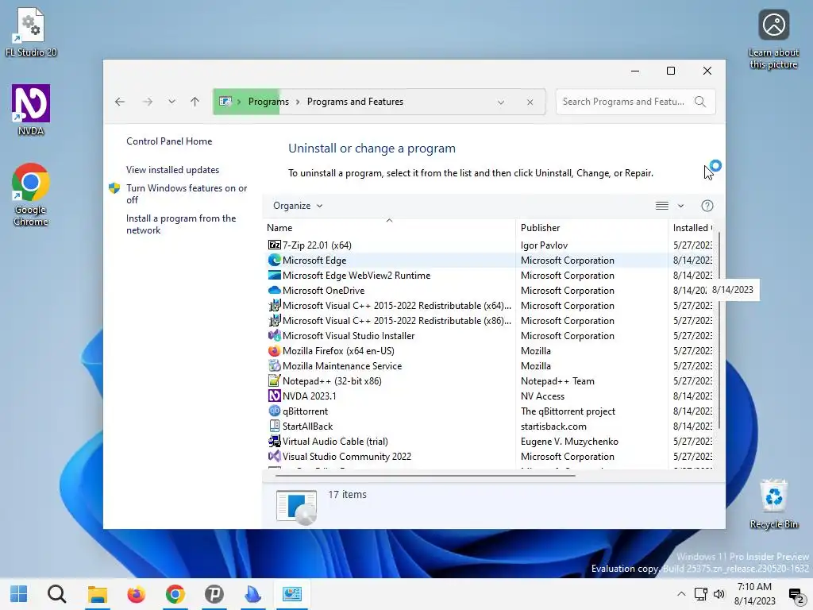Screen dimensions: 813x610
Task: Open View installed updates link
Action: click(172, 170)
